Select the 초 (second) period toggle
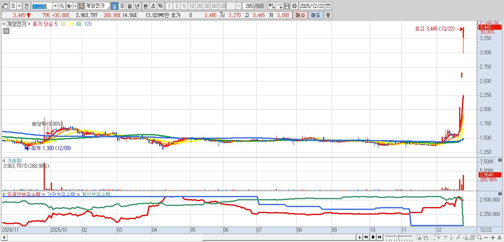The width and height of the screenshot is (504, 242). pos(153,6)
